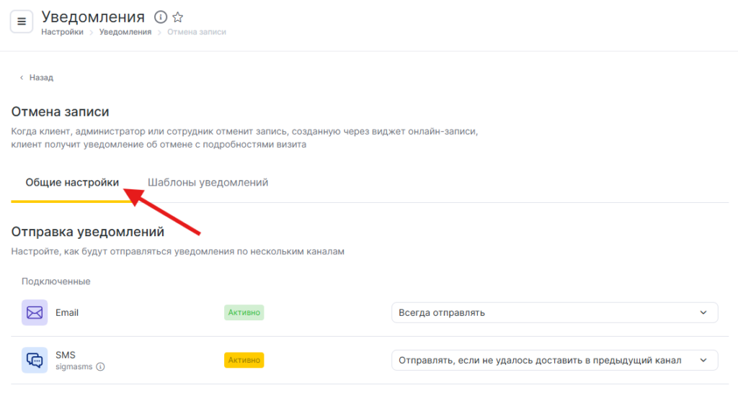Click the info icon beside sigmasms
The width and height of the screenshot is (738, 398).
tap(100, 366)
